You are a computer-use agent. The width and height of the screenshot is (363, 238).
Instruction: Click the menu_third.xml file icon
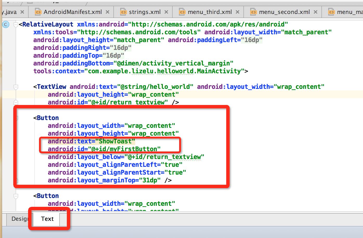click(182, 12)
